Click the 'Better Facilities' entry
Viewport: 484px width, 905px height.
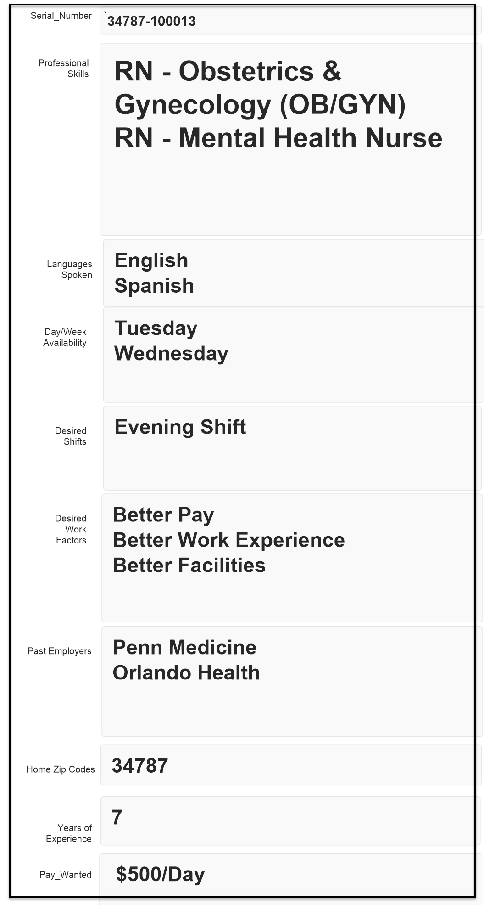coord(189,565)
